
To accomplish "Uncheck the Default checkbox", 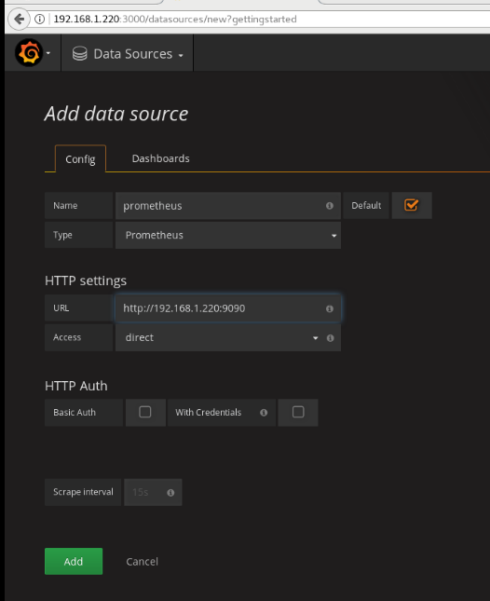I will click(411, 205).
